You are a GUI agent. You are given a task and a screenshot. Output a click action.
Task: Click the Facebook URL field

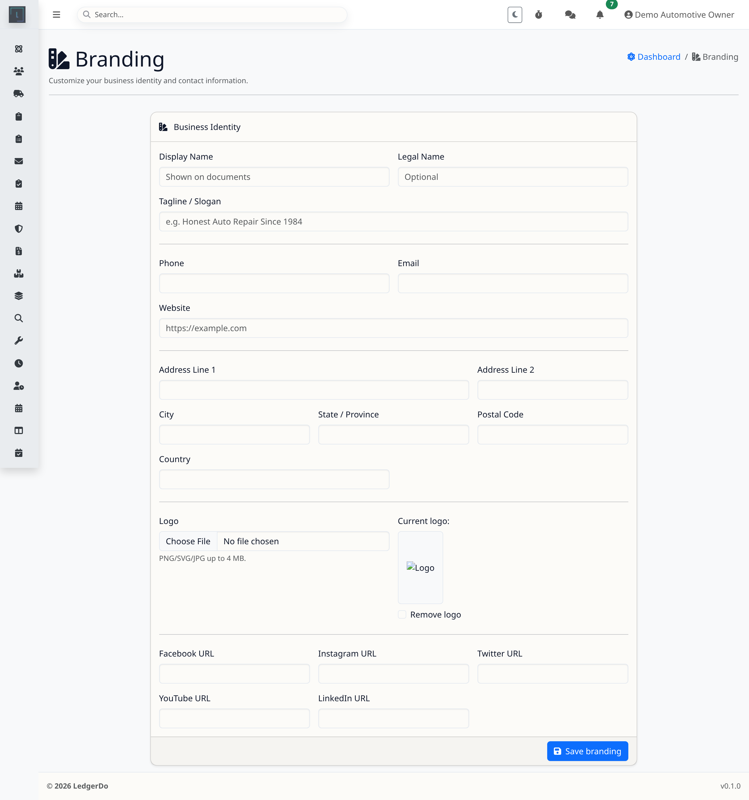234,674
